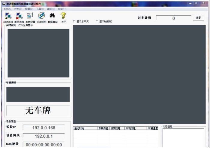The width and height of the screenshot is (210, 148).
Task: Click the 过车计数 counter field showing 0
Action: click(173, 18)
